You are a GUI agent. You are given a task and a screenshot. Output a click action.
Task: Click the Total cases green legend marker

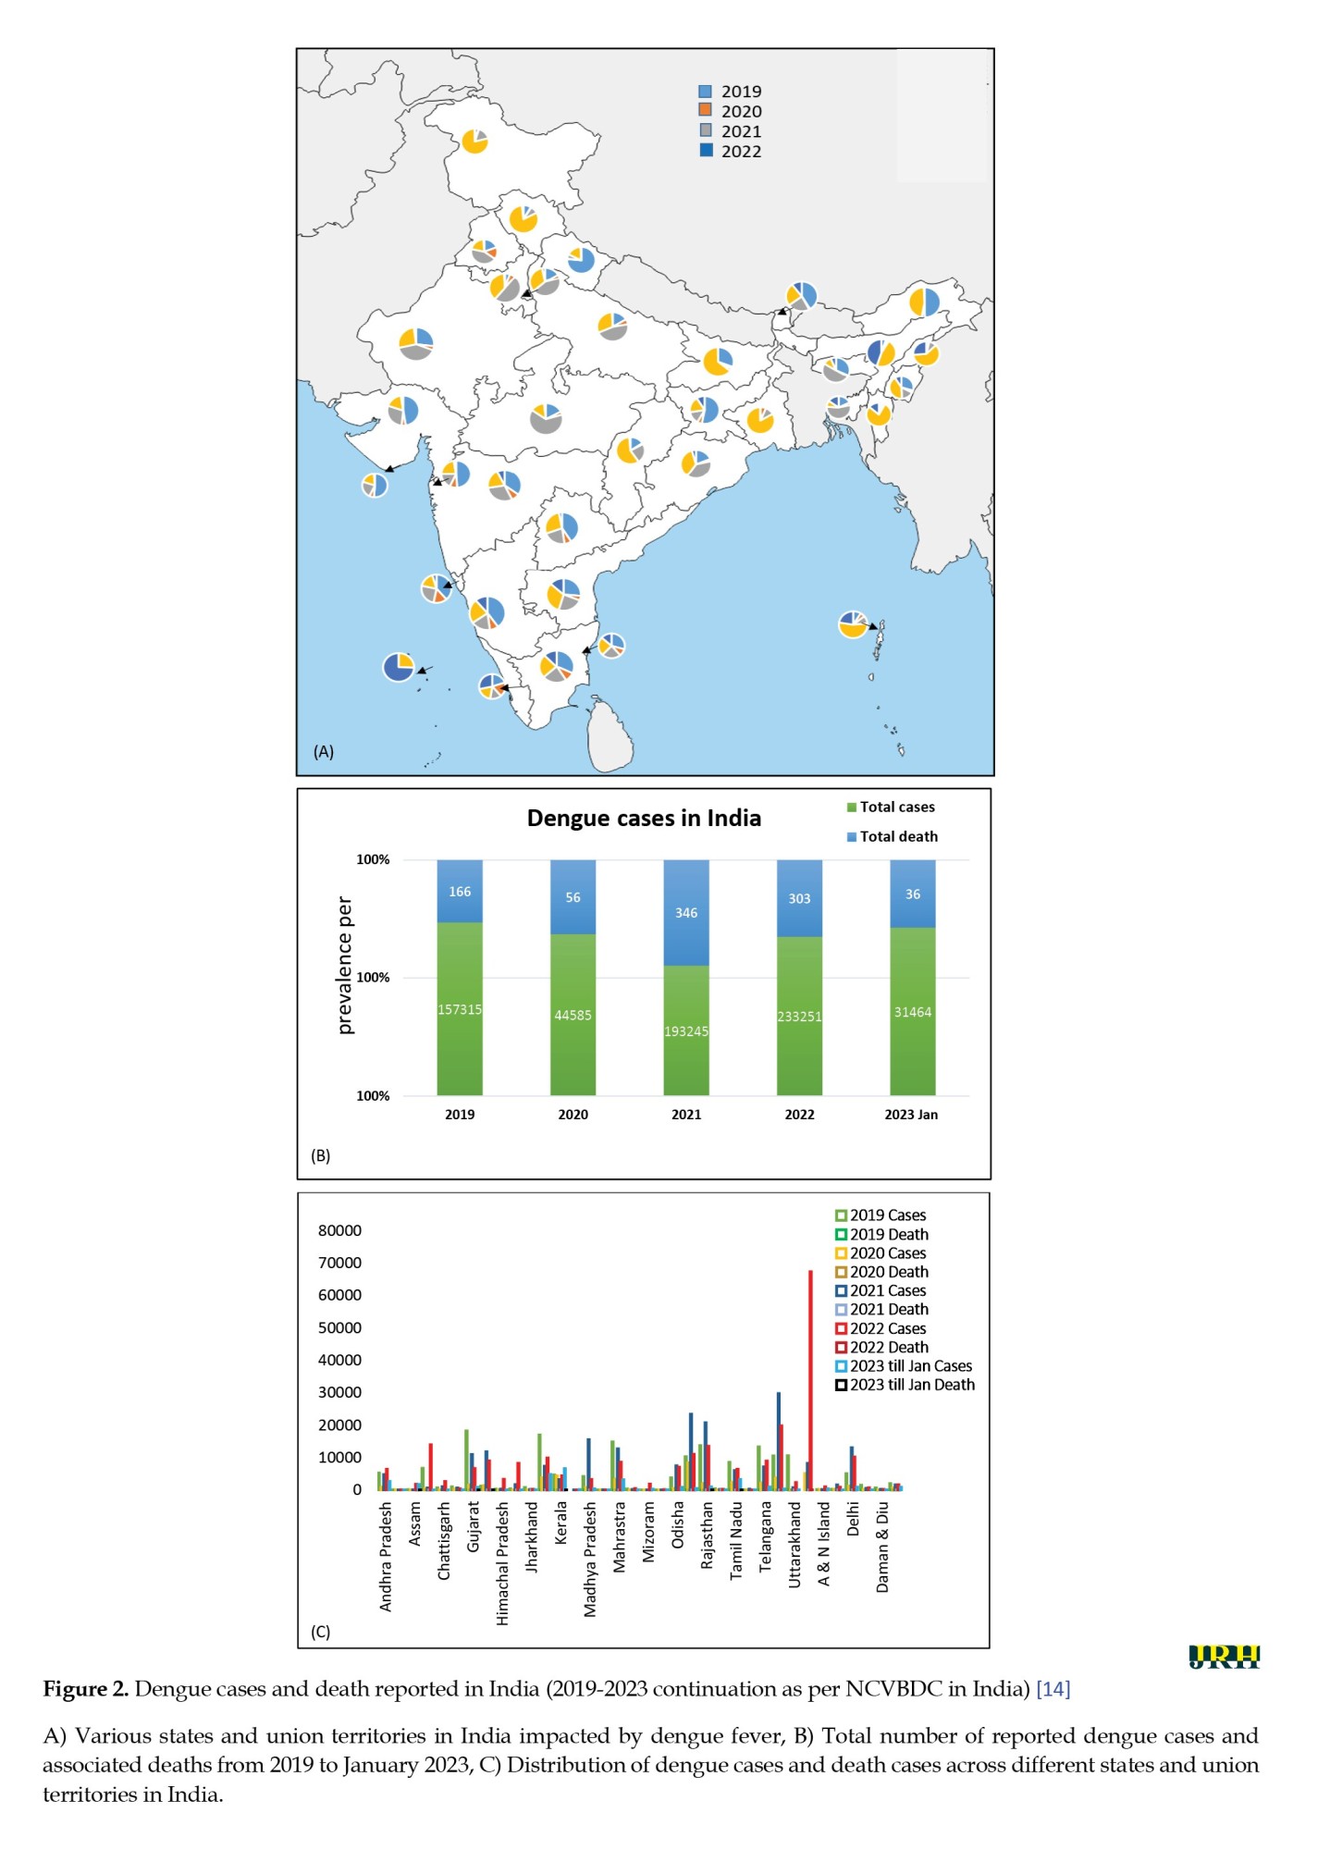[x=851, y=808]
